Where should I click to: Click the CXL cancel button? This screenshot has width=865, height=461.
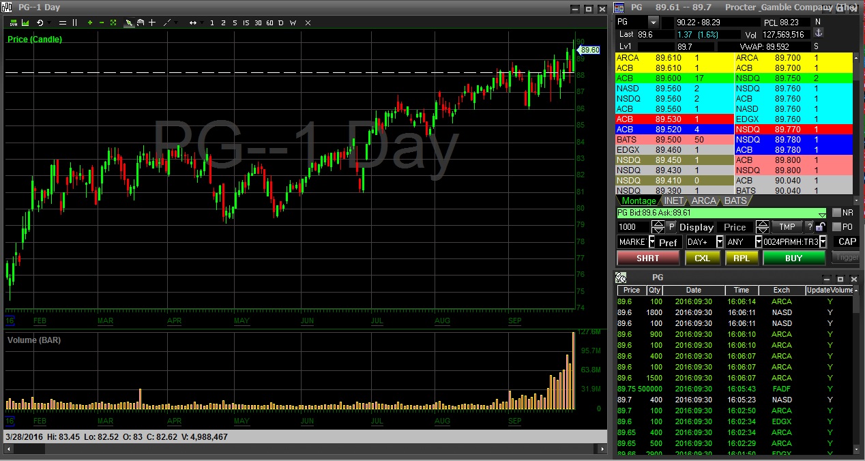[702, 258]
